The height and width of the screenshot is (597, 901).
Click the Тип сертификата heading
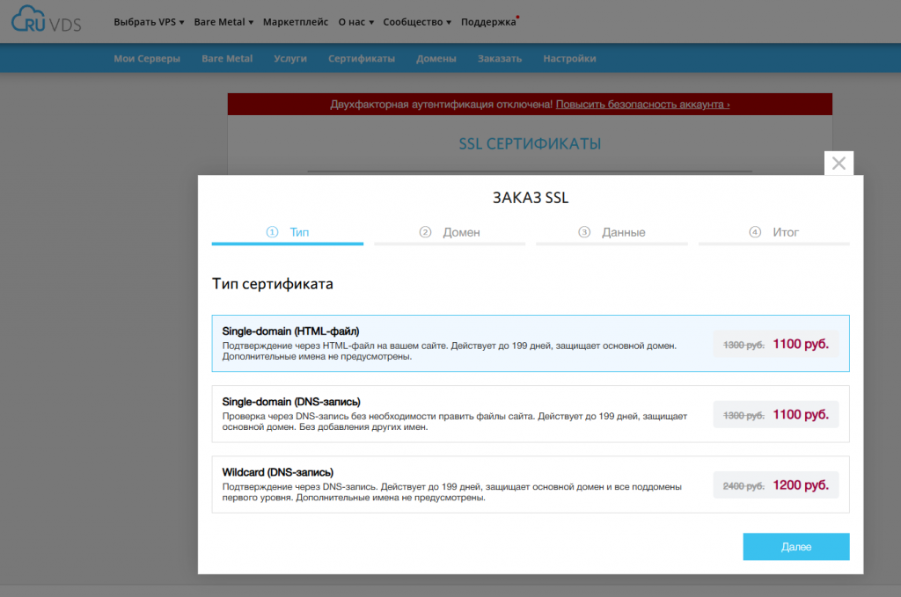click(273, 284)
